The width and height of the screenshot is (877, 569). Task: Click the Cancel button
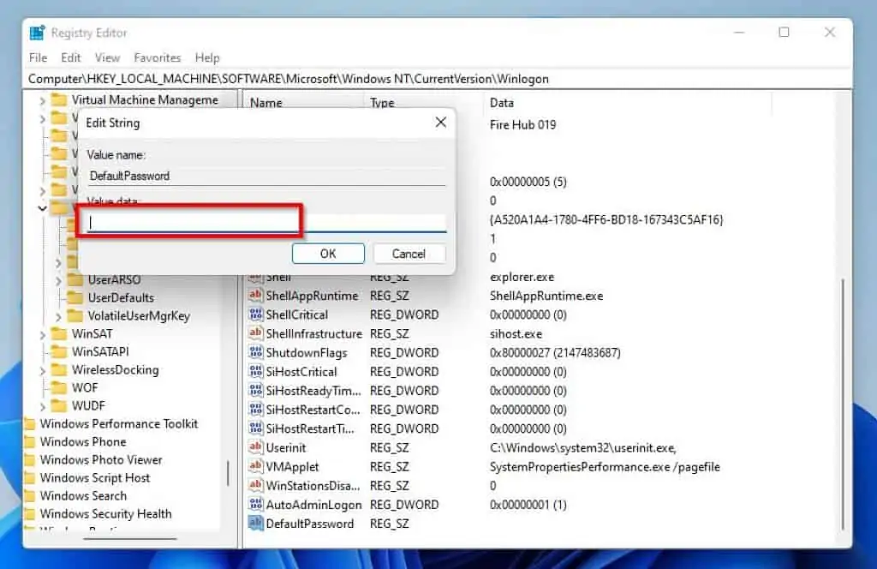point(409,253)
